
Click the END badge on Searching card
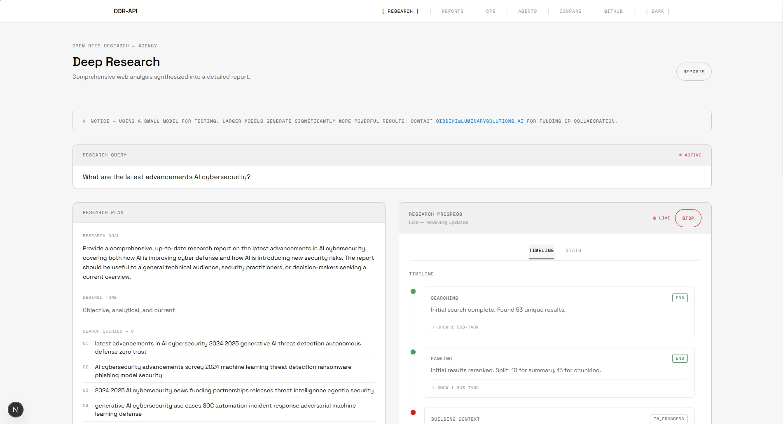tap(680, 298)
